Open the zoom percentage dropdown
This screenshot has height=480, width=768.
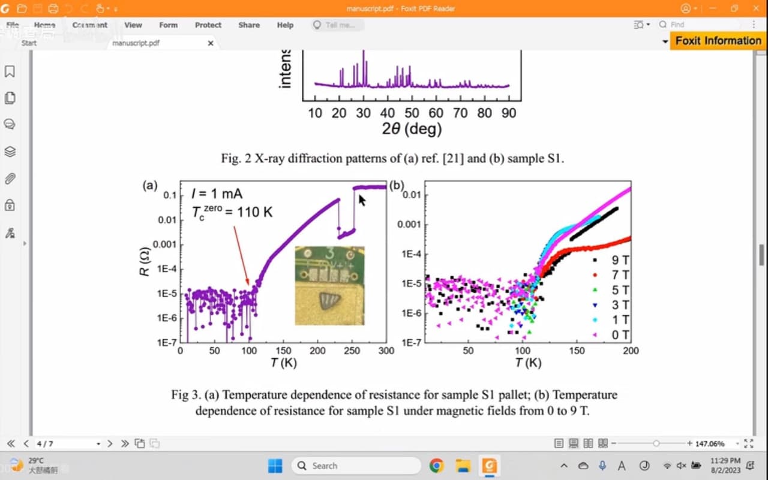pyautogui.click(x=737, y=444)
